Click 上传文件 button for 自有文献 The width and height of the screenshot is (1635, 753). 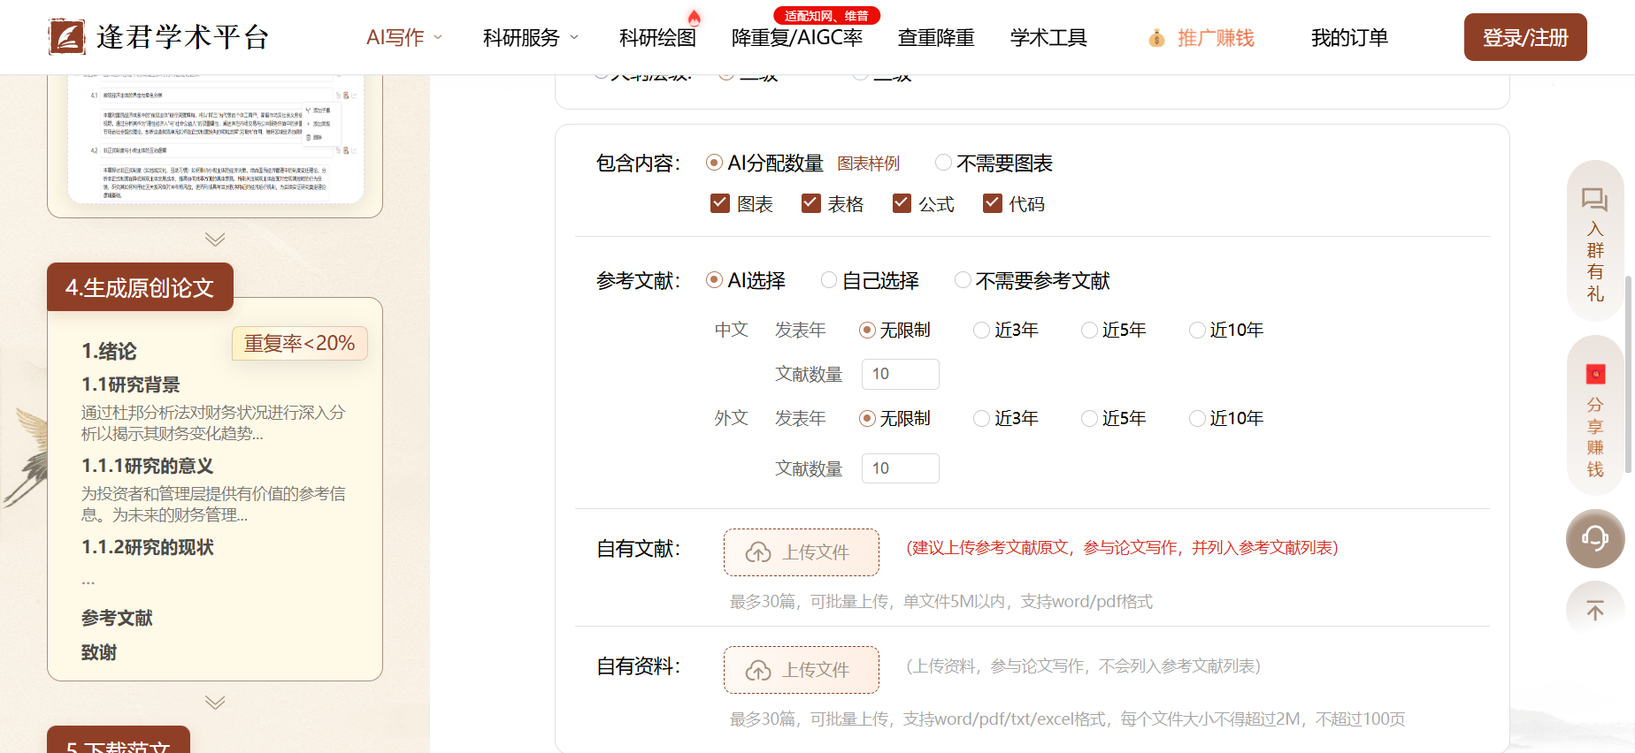click(802, 552)
